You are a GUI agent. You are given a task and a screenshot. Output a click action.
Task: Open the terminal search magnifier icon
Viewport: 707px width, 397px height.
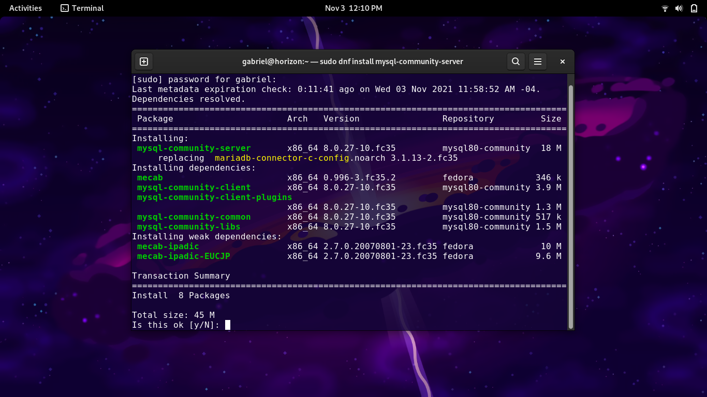pos(515,62)
